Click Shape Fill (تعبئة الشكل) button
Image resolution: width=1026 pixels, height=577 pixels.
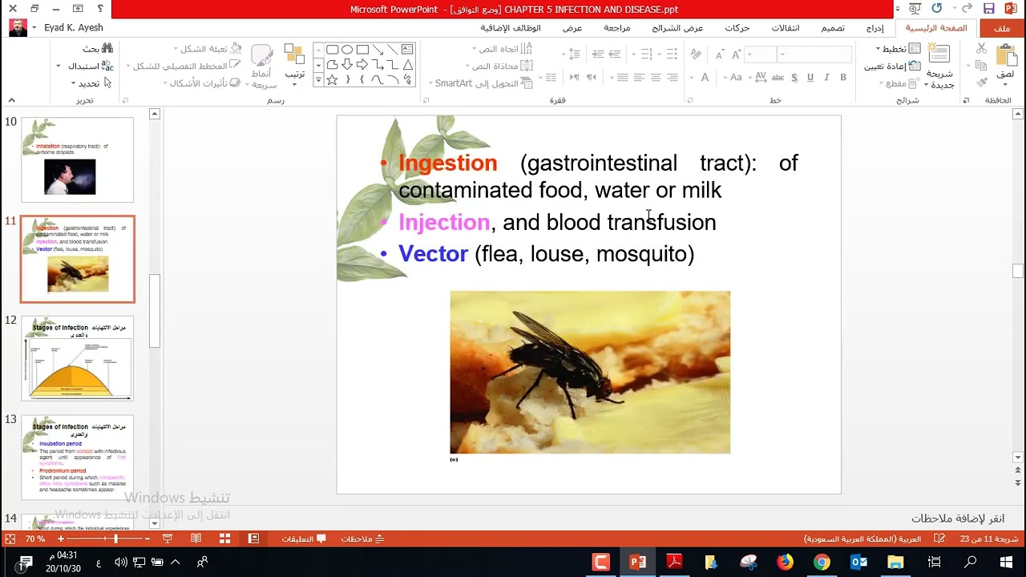[x=208, y=49]
